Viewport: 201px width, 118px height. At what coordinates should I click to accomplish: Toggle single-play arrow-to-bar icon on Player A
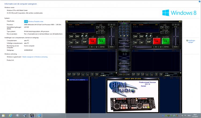point(91,47)
